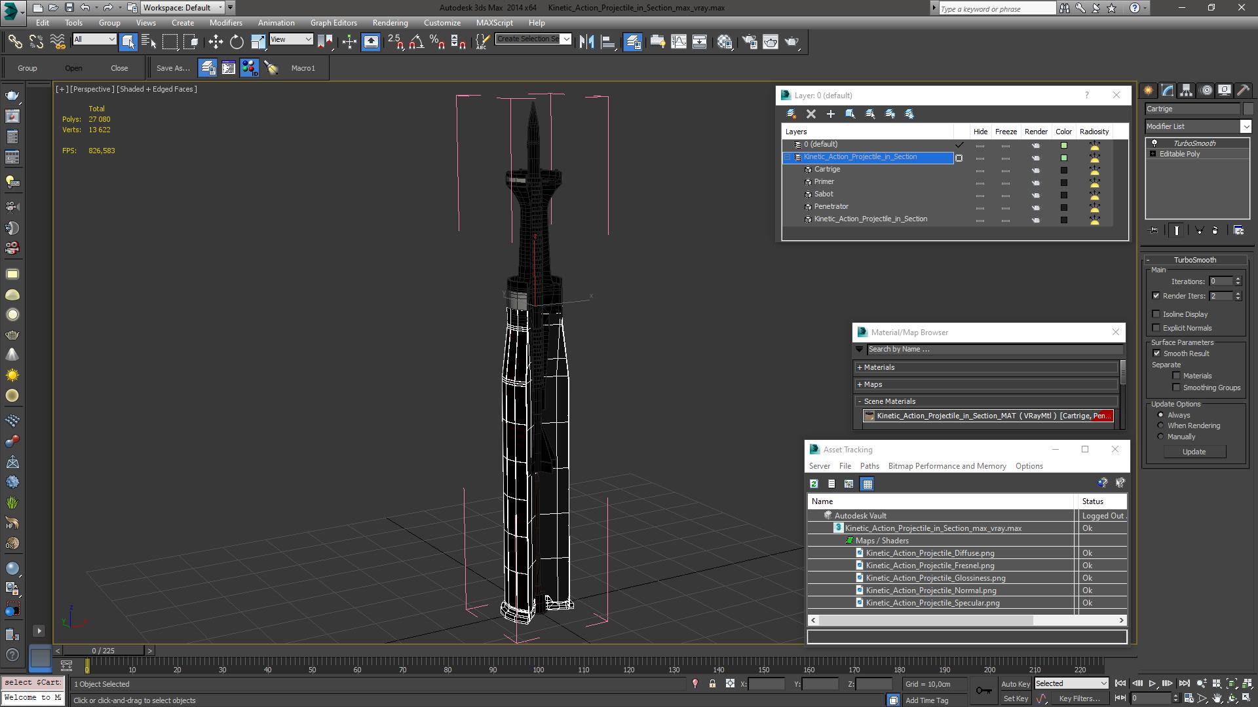Screen dimensions: 1258x707
Task: Open Select by Name dialog
Action: (x=149, y=42)
